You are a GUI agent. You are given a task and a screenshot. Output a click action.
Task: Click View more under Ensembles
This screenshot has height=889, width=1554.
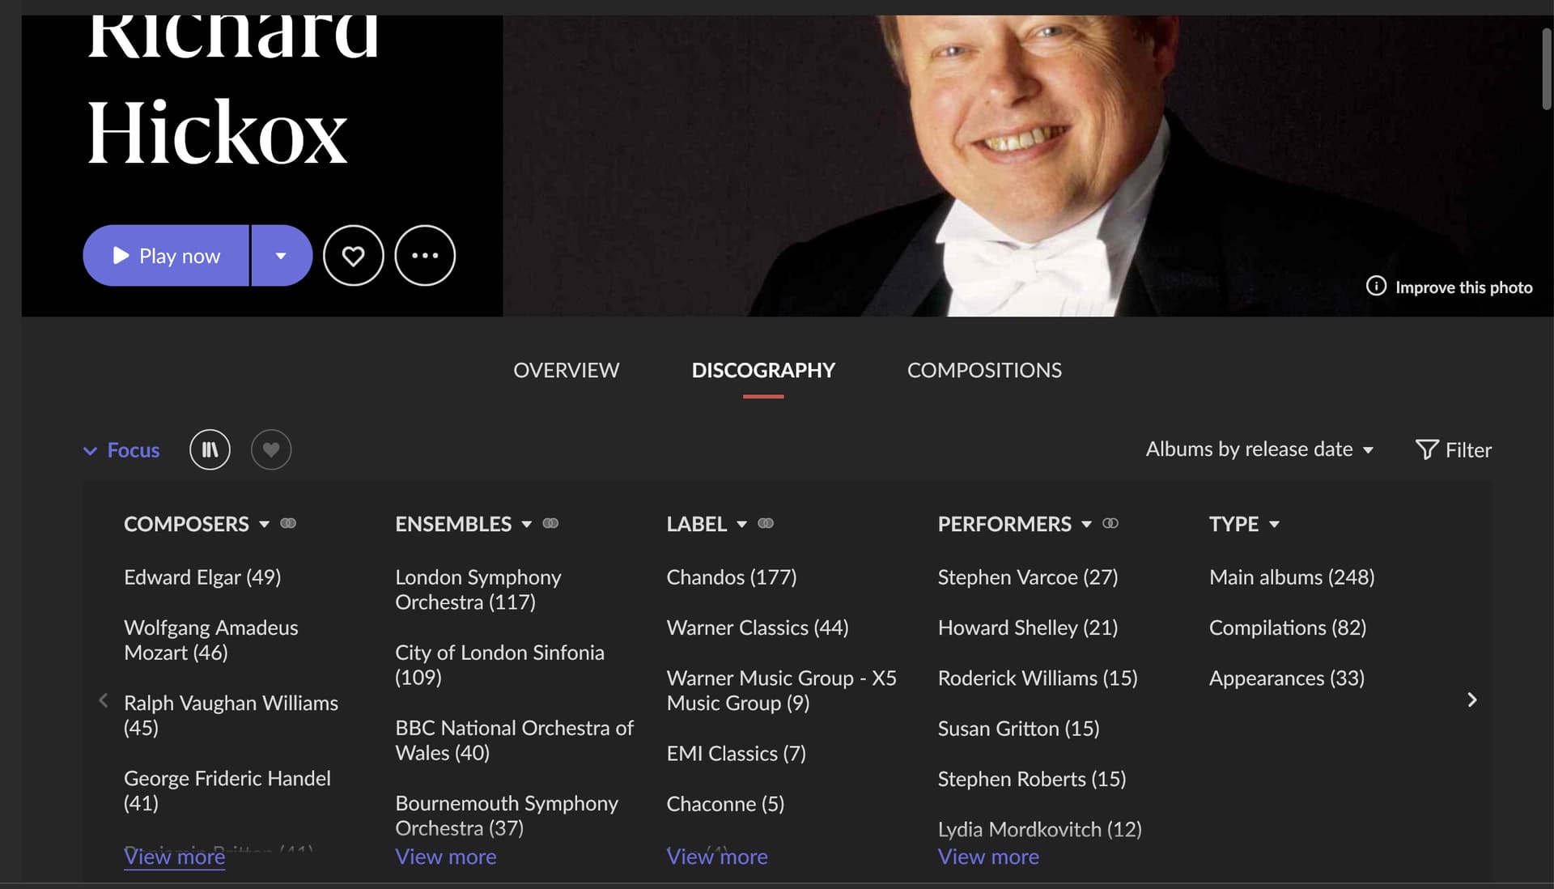446,857
